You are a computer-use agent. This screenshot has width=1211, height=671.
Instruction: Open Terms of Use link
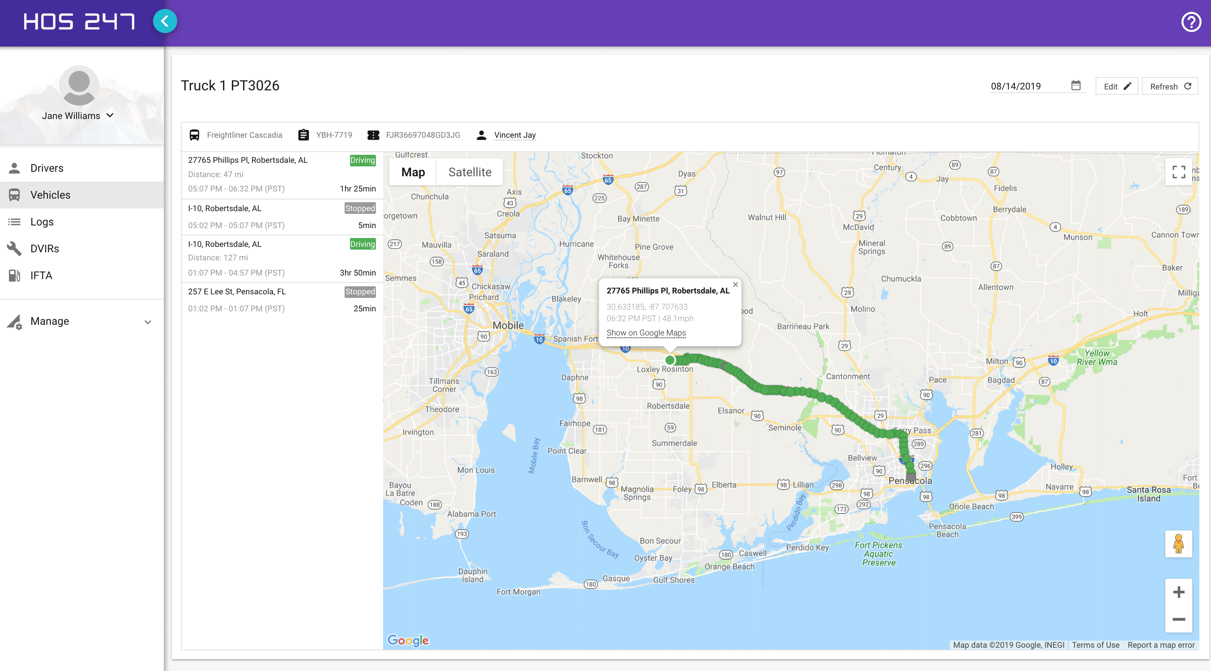(x=1096, y=645)
